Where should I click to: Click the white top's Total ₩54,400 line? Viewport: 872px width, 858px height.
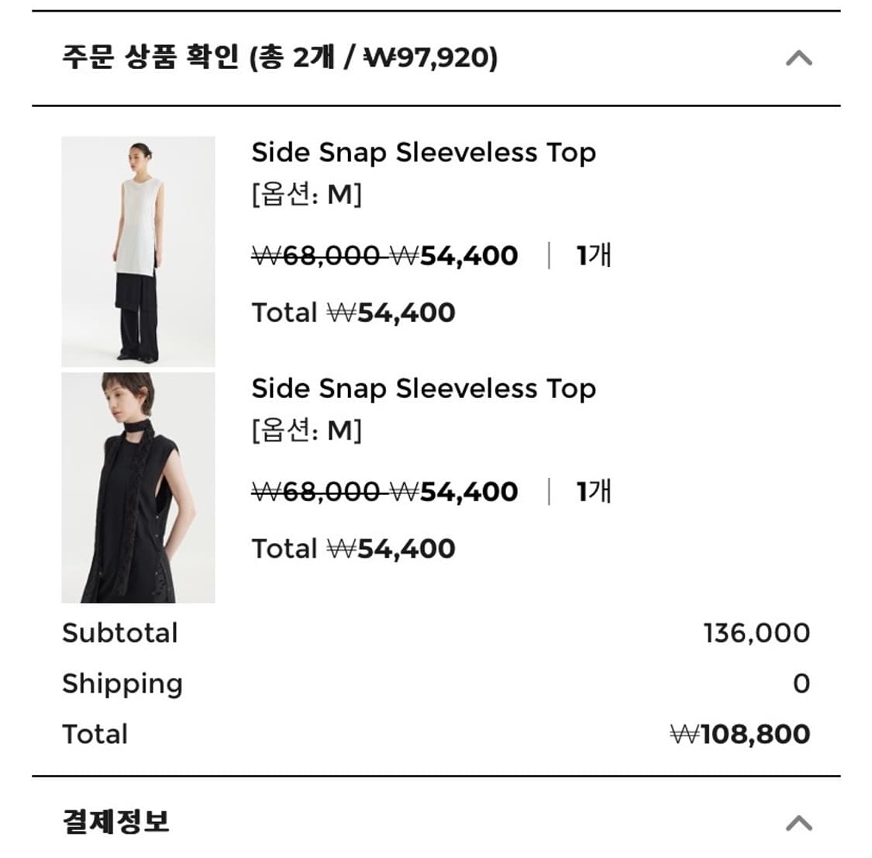tap(353, 313)
